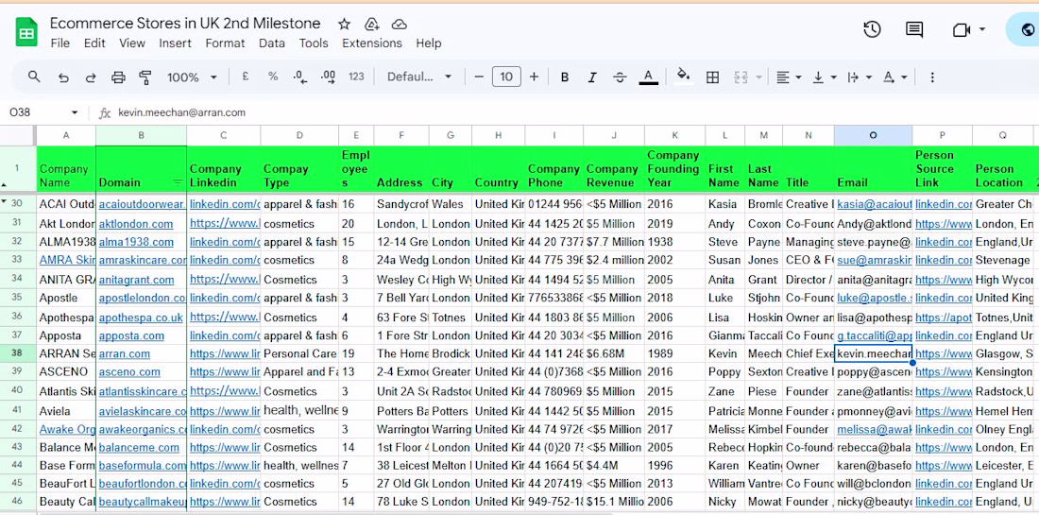The image size is (1039, 515).
Task: Expand the Default font dropdown
Action: (418, 77)
